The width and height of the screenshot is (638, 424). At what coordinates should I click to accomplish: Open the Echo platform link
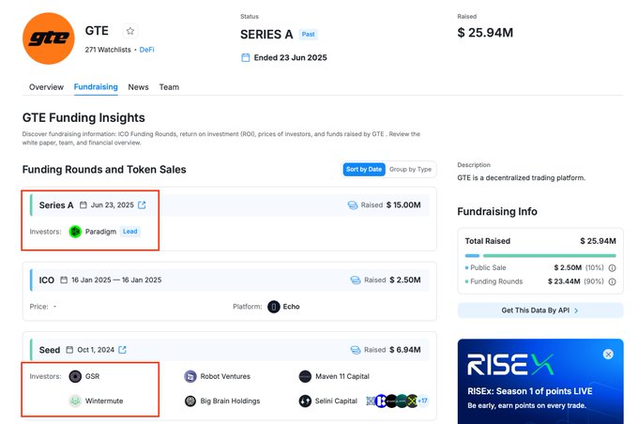(x=292, y=307)
